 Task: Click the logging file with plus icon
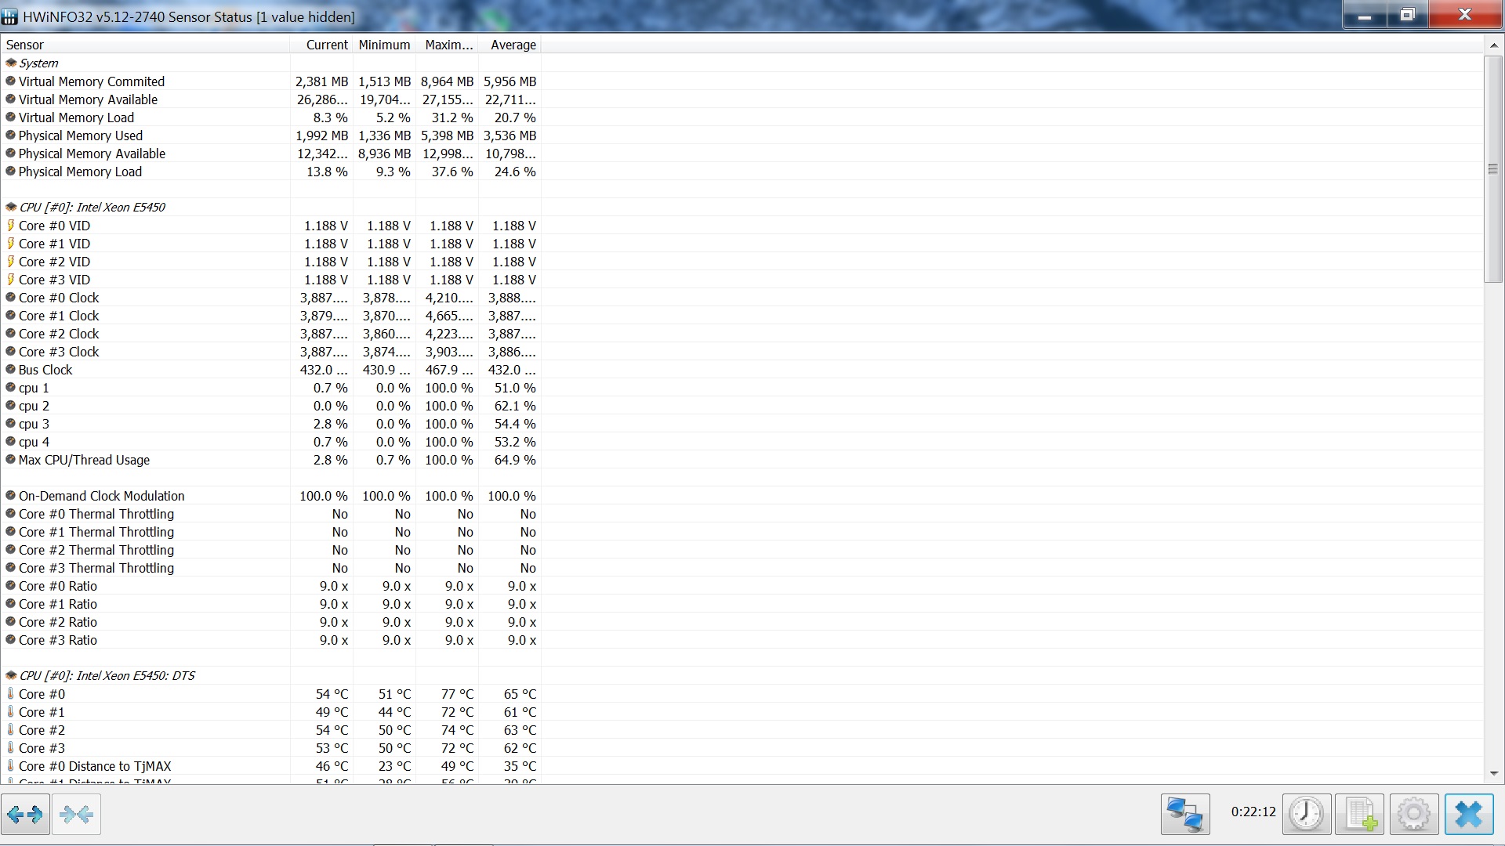click(x=1360, y=815)
